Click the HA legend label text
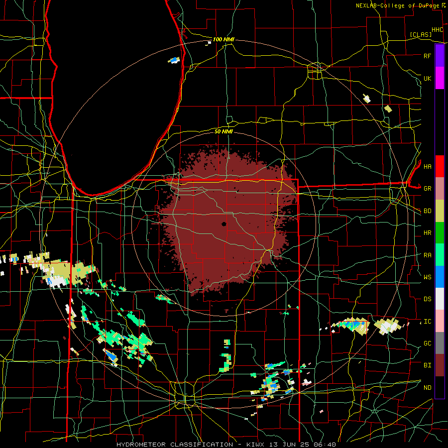 click(x=427, y=167)
